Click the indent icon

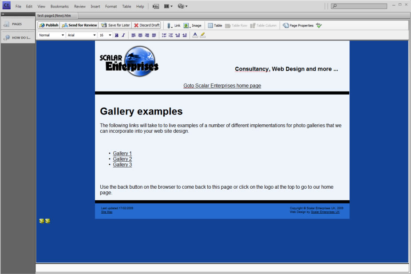(x=185, y=35)
